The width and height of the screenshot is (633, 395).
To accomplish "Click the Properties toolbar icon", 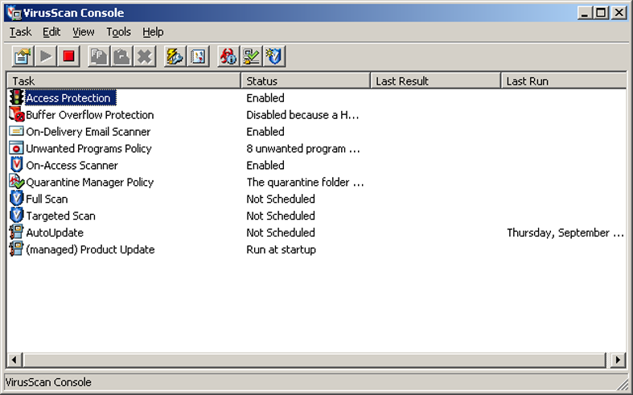I will pyautogui.click(x=23, y=56).
